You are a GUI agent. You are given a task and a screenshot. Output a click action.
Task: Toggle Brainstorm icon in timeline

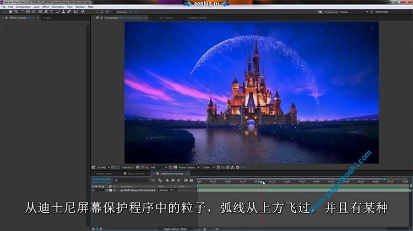pyautogui.click(x=186, y=181)
